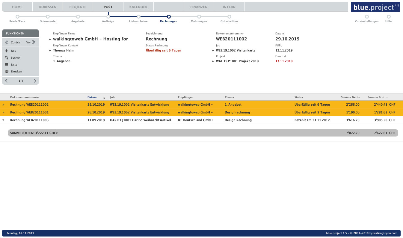The image size is (403, 238).
Task: Click the Drucken printer icon
Action: [7, 72]
